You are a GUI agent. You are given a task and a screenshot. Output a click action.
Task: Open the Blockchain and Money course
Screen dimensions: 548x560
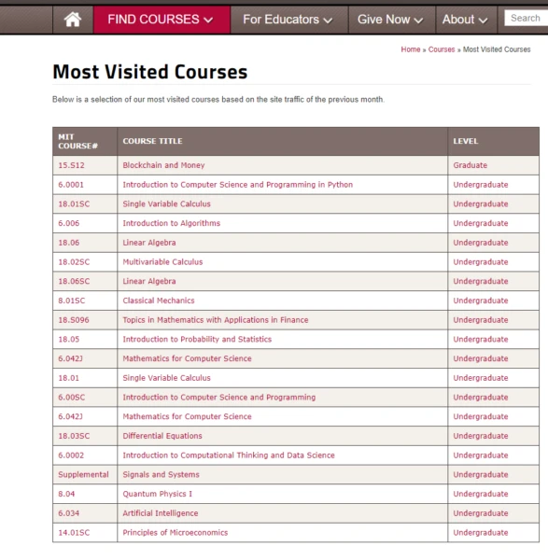point(163,165)
